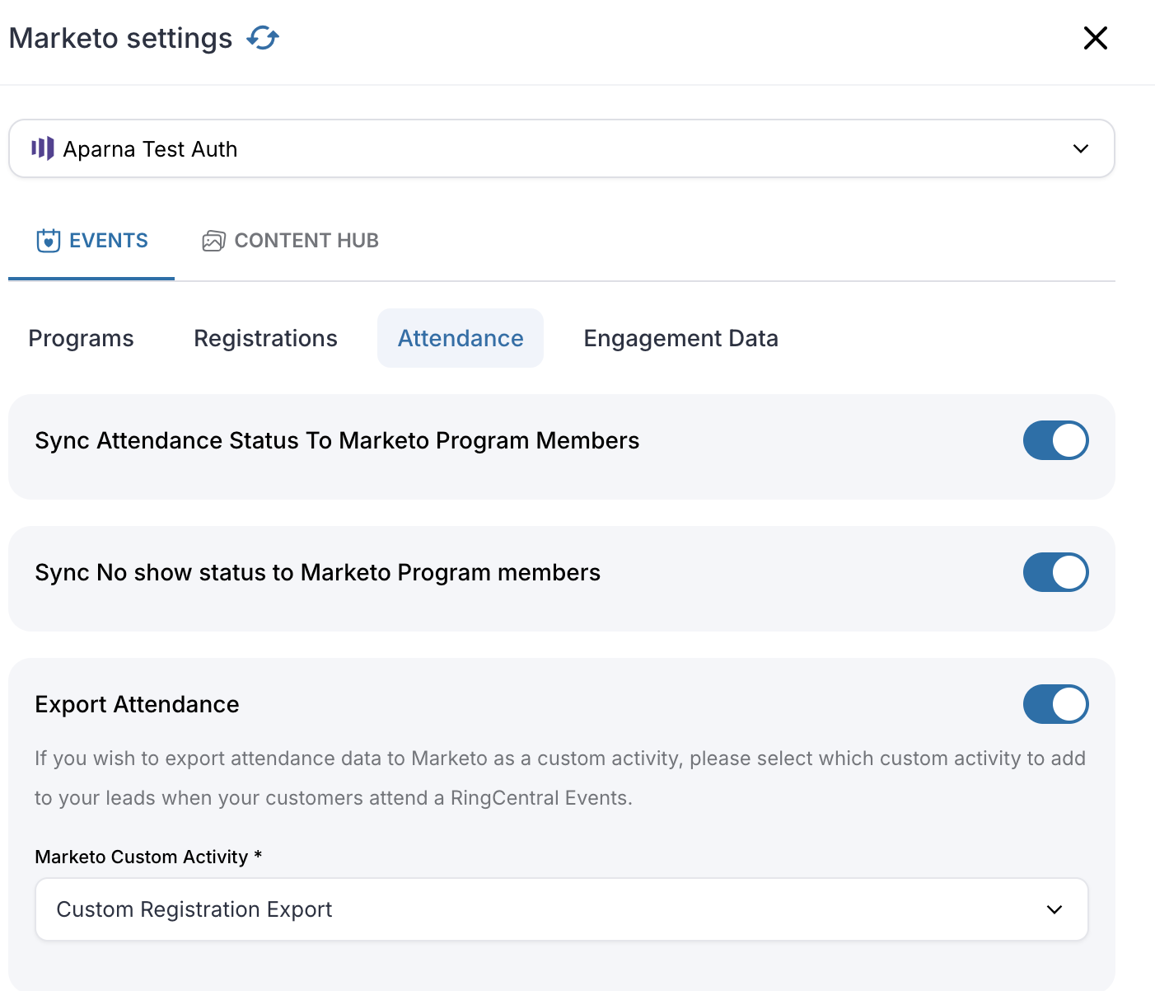Click the Marketo Custom Activity field label
Screen dimensions: 1155x991
click(x=148, y=857)
